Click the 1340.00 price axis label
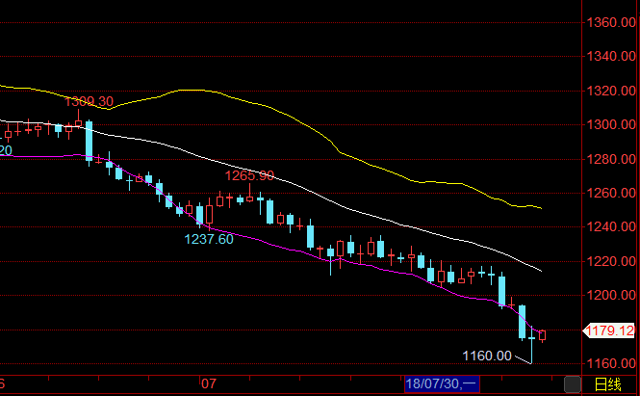 (610, 56)
